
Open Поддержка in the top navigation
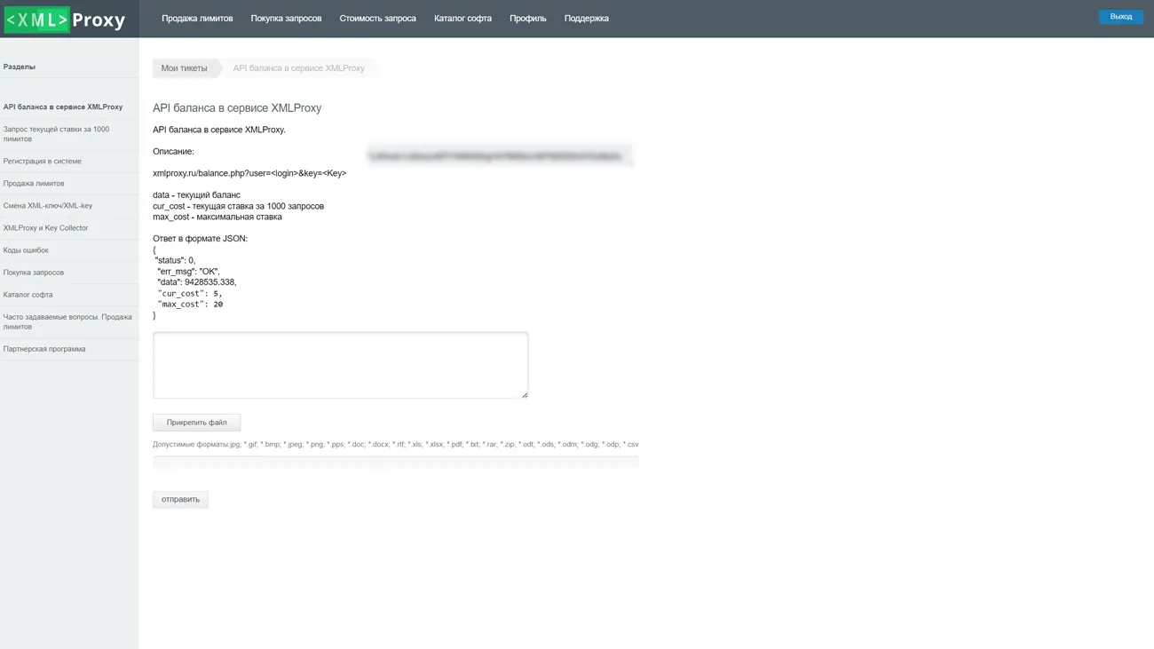[586, 19]
